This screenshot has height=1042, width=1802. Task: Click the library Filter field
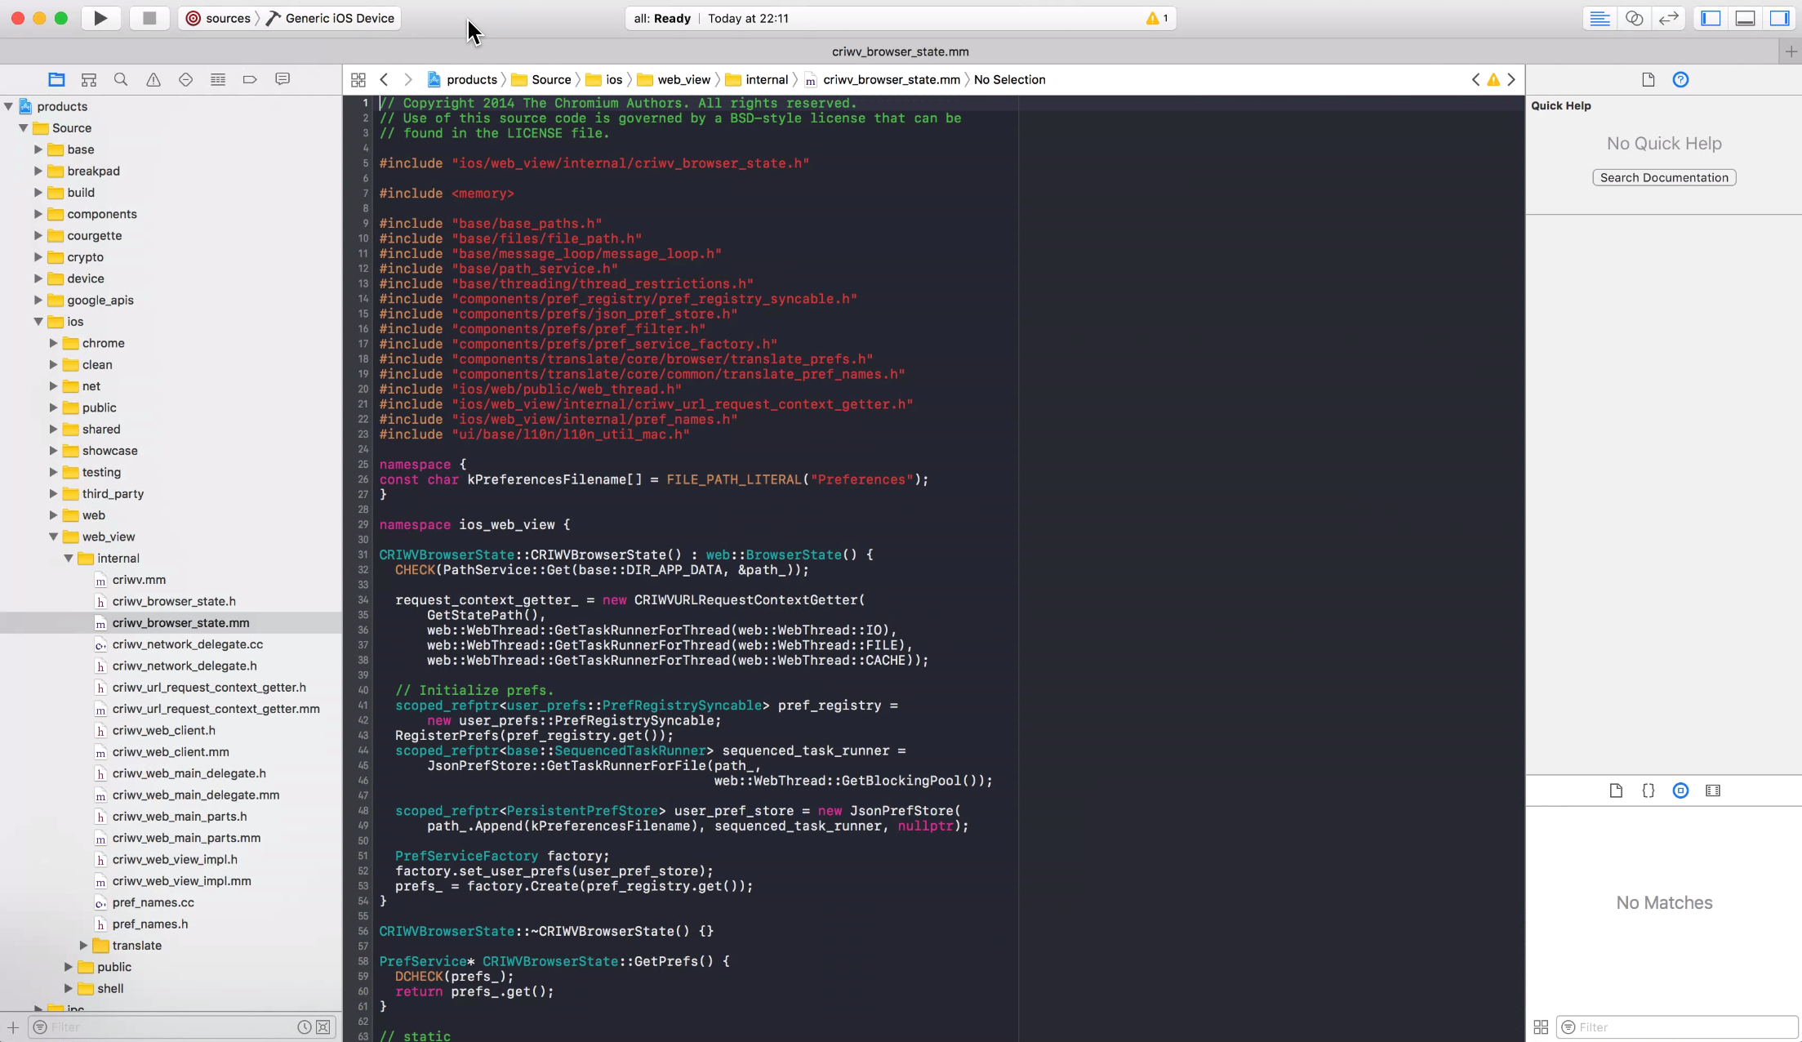1678,1027
